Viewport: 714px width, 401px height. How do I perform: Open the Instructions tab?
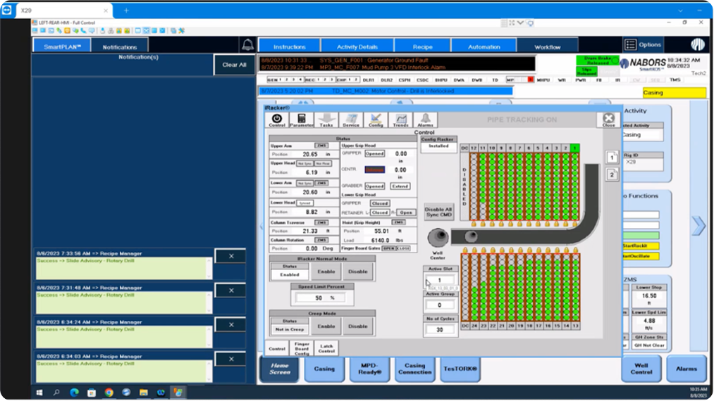(289, 47)
